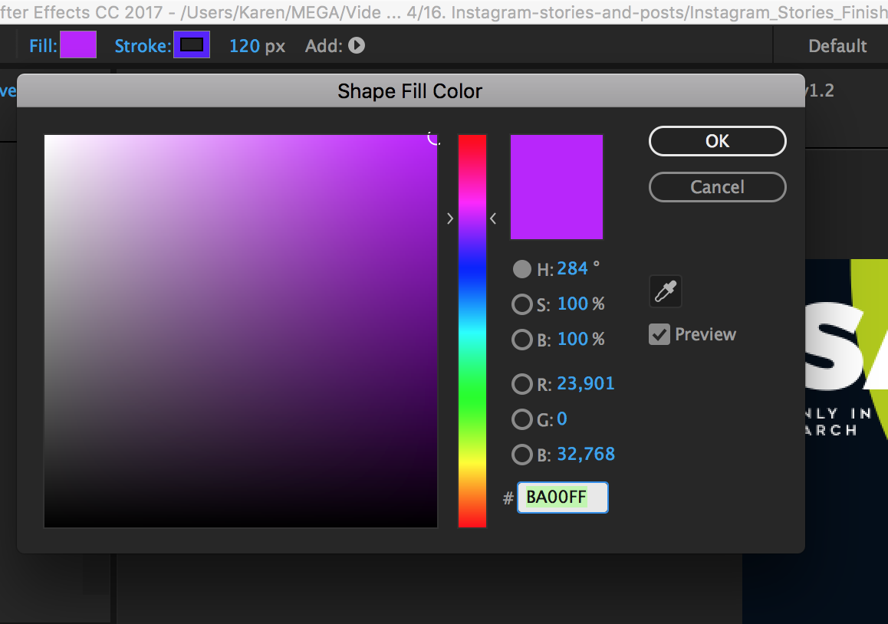Toggle the Preview checkbox
The image size is (888, 624).
659,334
